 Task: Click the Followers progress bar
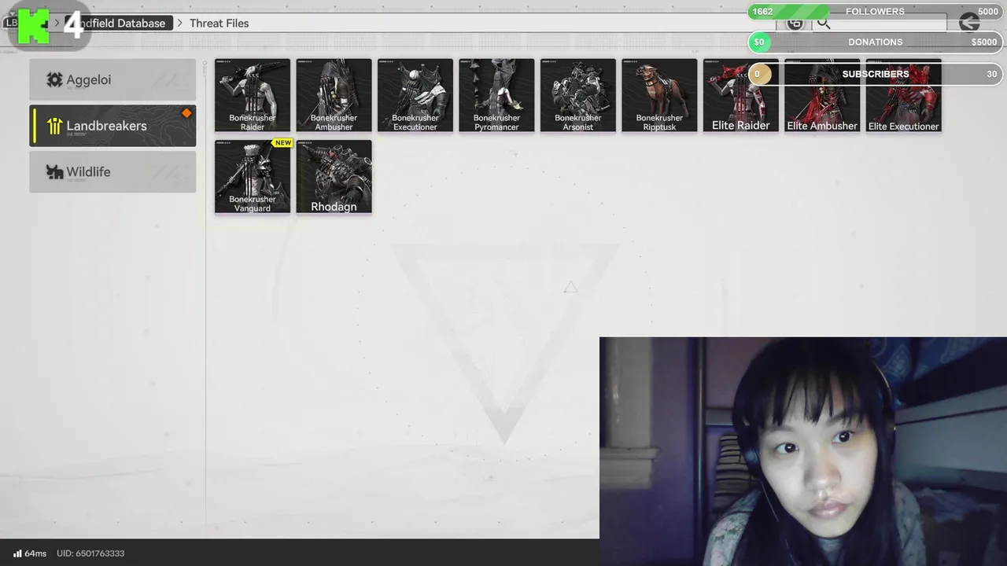(875, 12)
